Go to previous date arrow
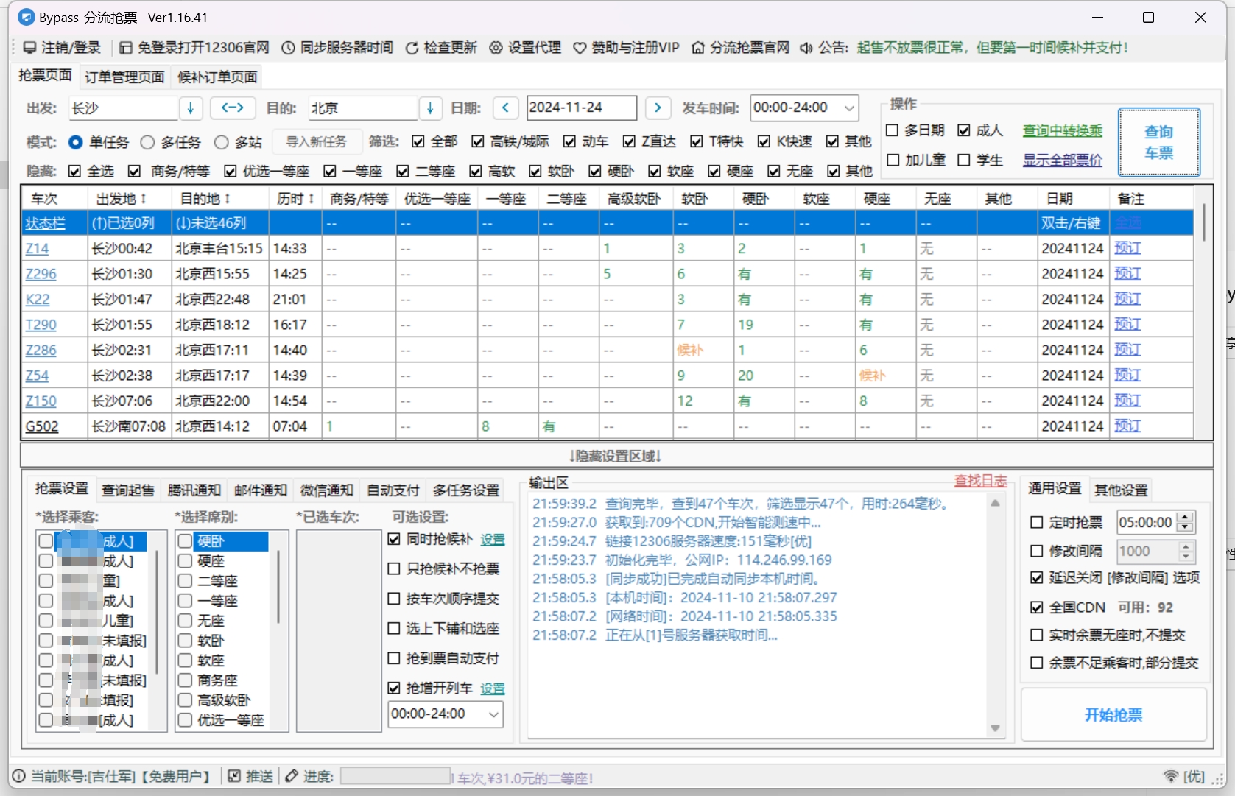 point(505,108)
